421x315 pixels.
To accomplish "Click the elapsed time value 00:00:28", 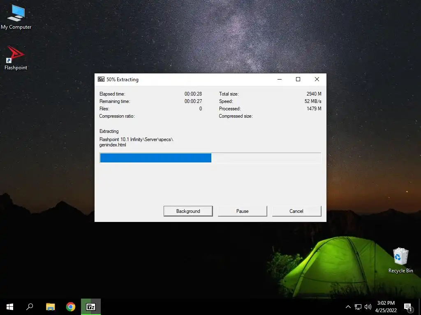I will point(193,94).
